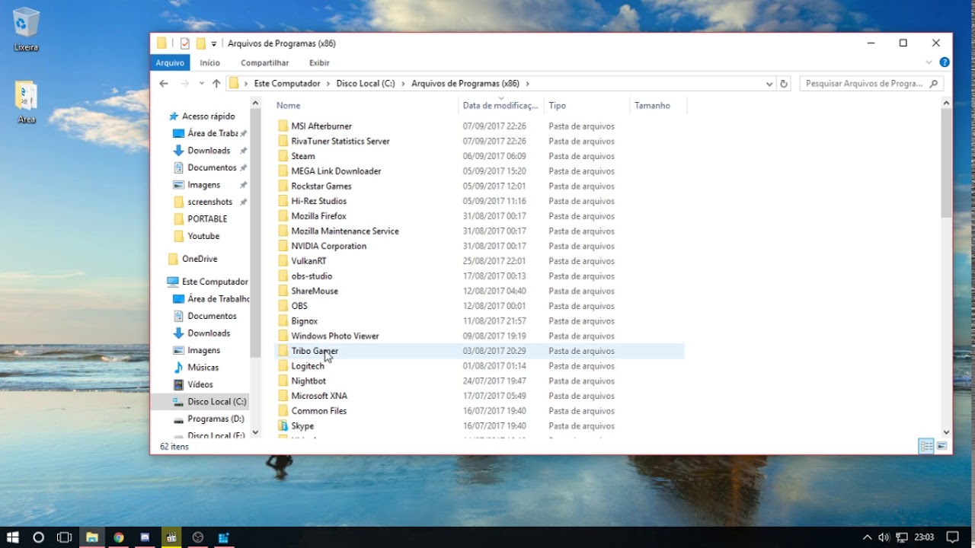Click Disco Local (C:) in the address bar
The image size is (975, 548).
click(366, 84)
